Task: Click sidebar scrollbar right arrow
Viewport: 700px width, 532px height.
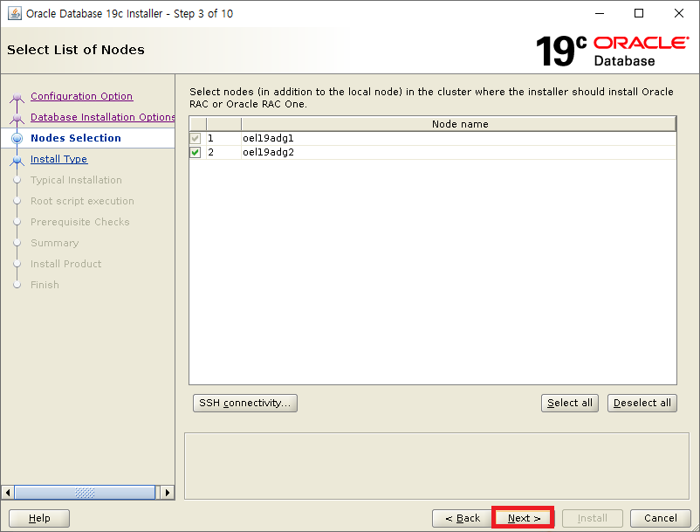Action: [168, 493]
